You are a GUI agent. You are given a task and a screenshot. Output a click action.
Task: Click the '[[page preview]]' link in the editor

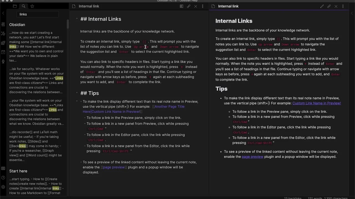pyautogui.click(x=114, y=167)
